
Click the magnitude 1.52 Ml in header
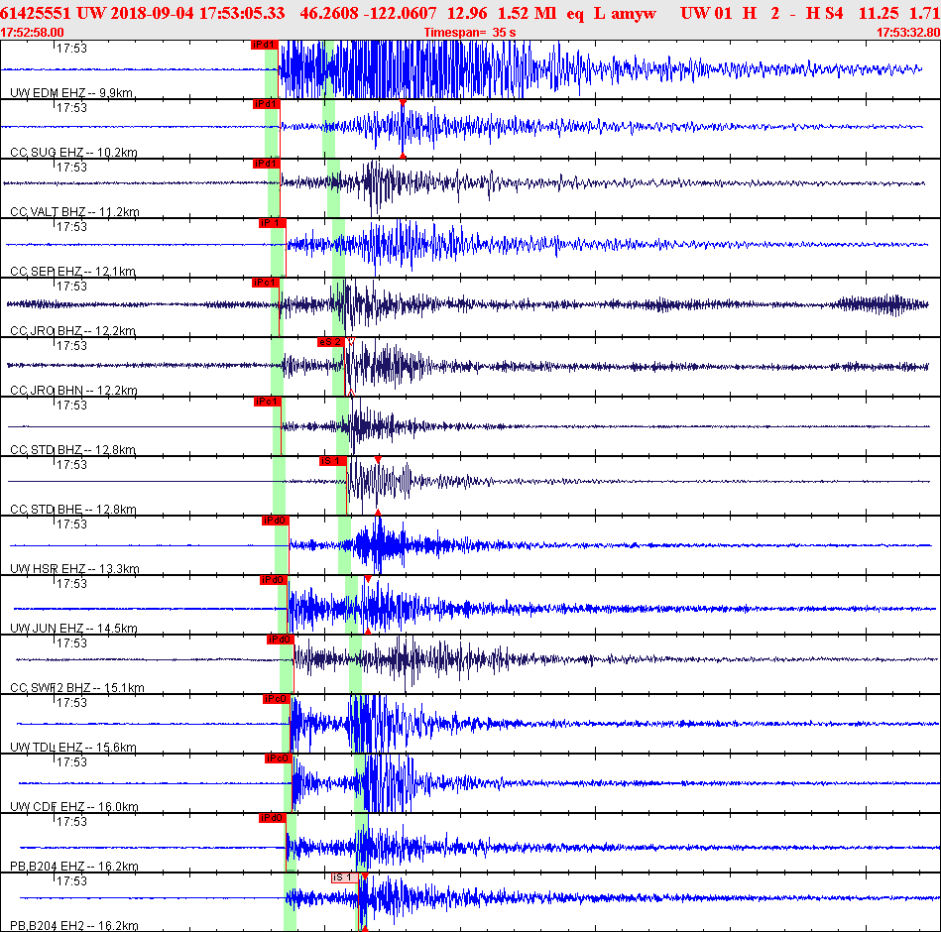(527, 13)
